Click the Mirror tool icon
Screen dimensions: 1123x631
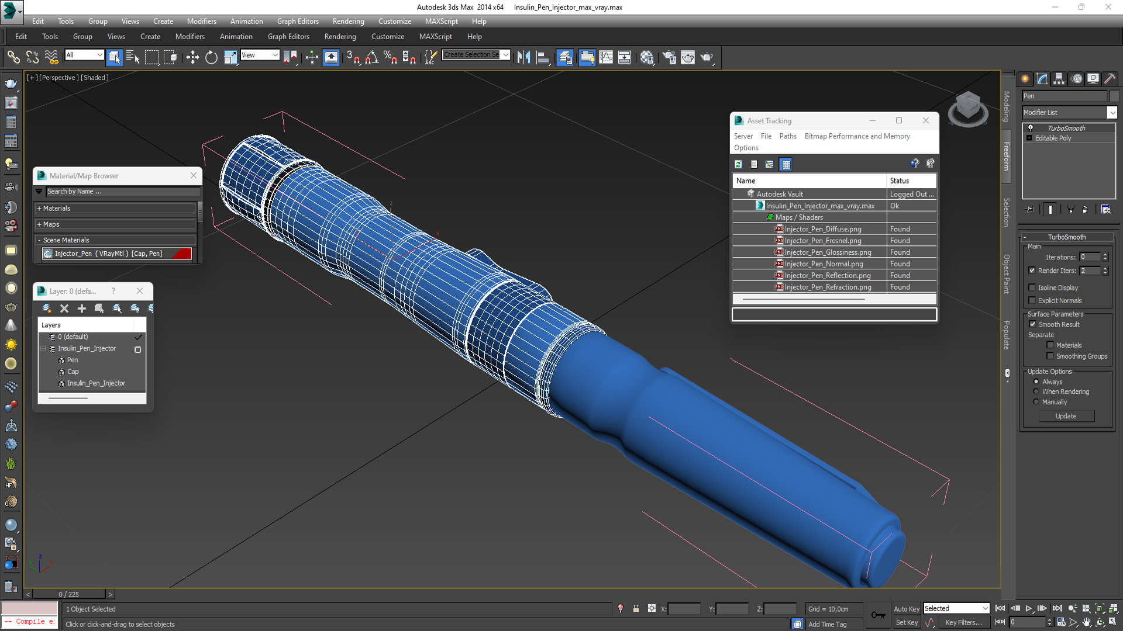pyautogui.click(x=524, y=57)
